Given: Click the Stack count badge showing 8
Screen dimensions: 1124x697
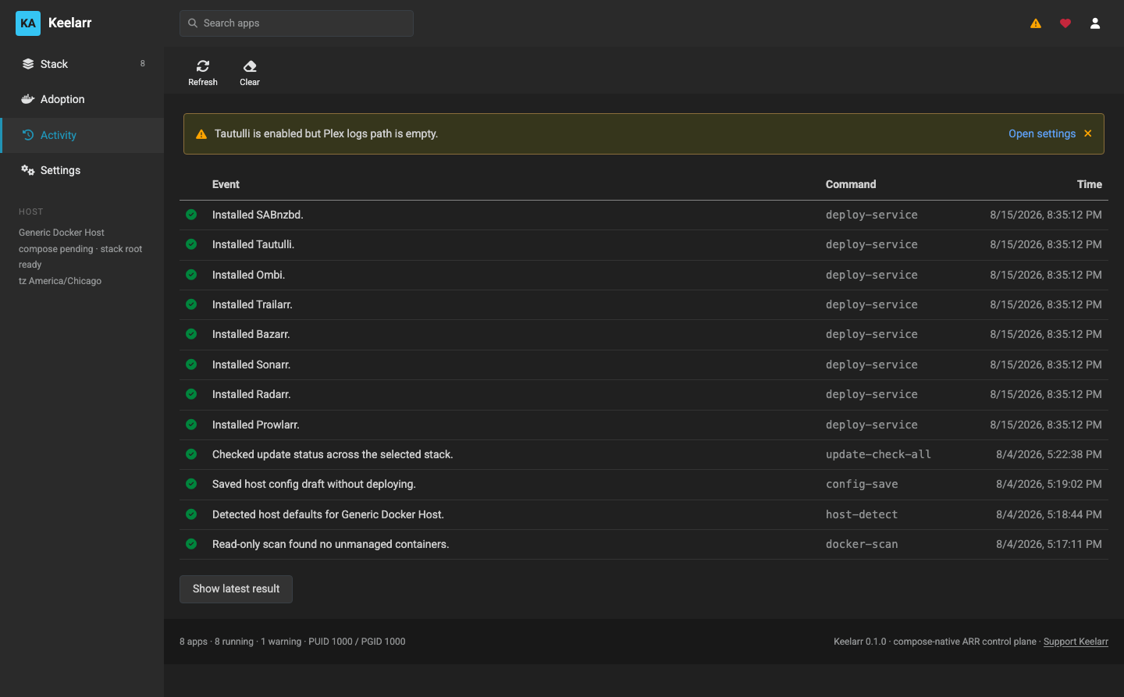Looking at the screenshot, I should [142, 64].
